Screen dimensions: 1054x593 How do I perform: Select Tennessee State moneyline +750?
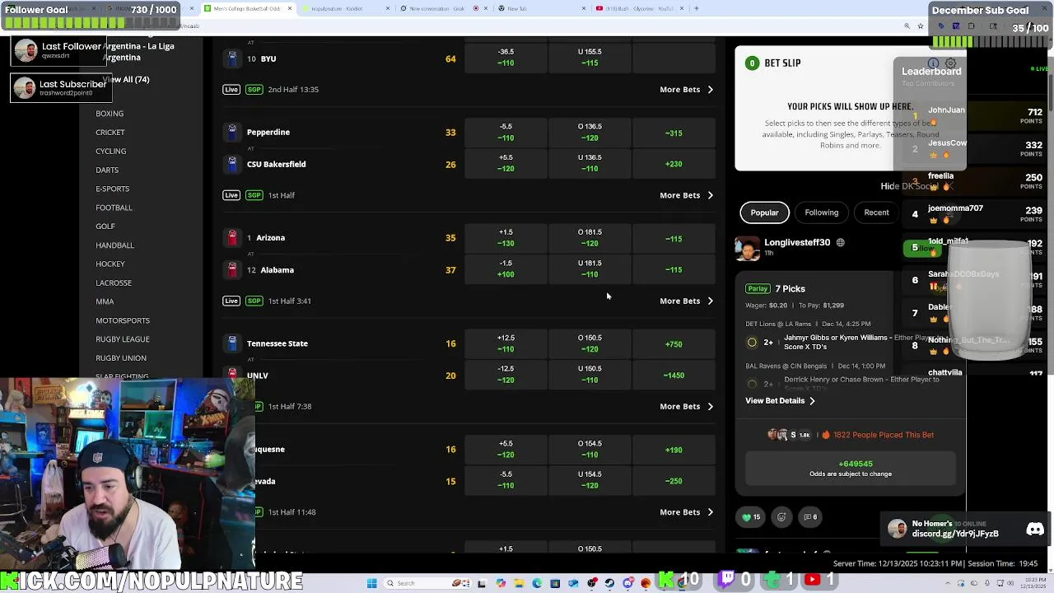click(x=674, y=344)
